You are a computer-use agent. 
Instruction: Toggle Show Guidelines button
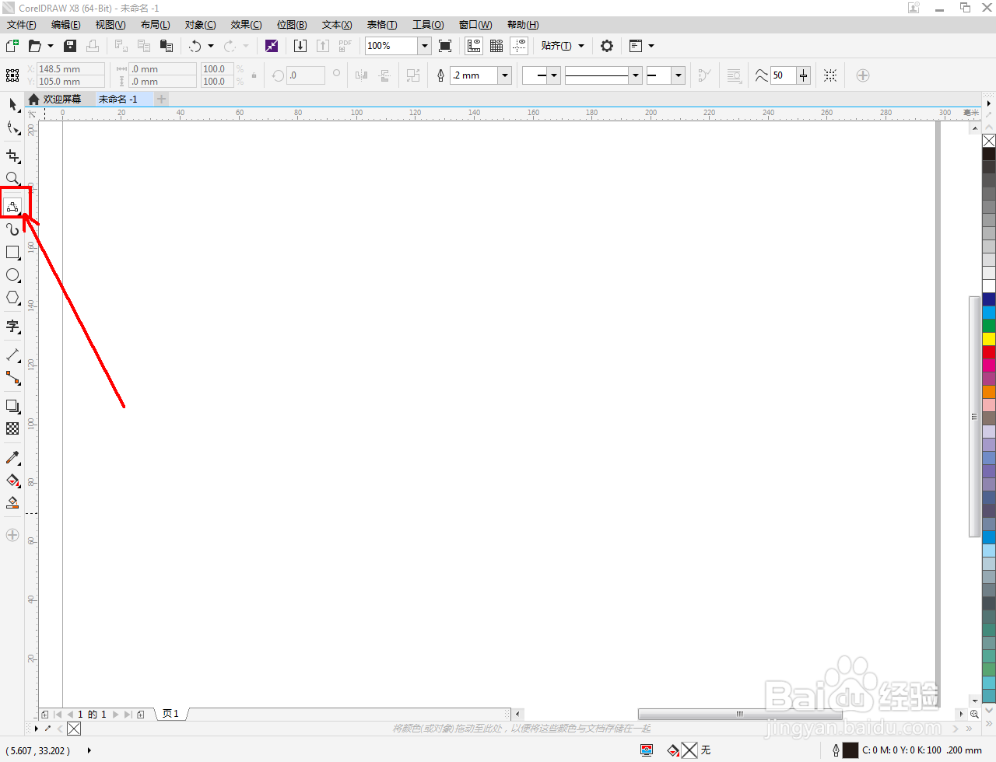click(519, 46)
